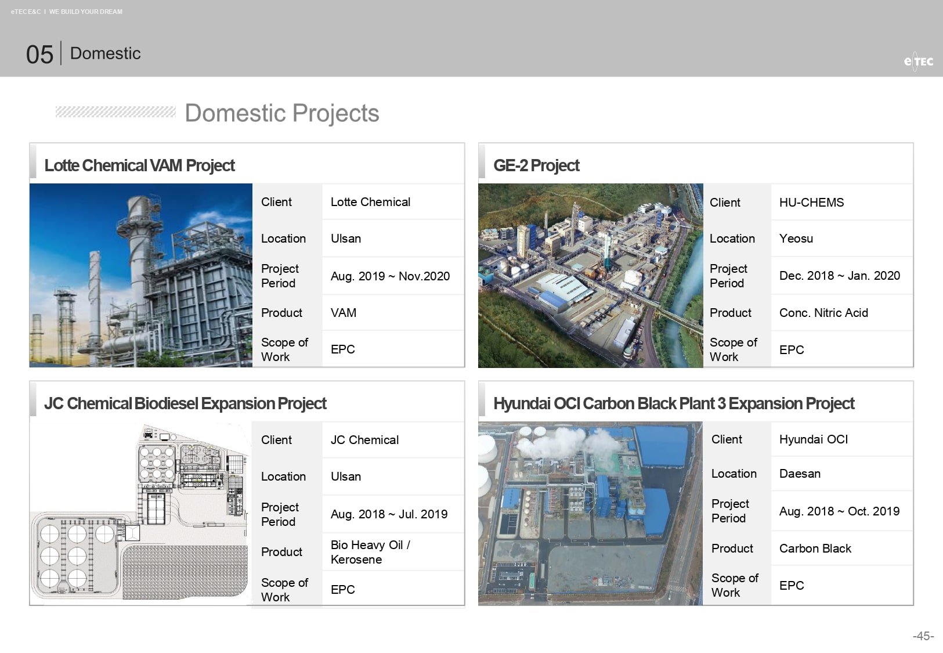Click the '05' section number
The width and height of the screenshot is (943, 653).
39,55
